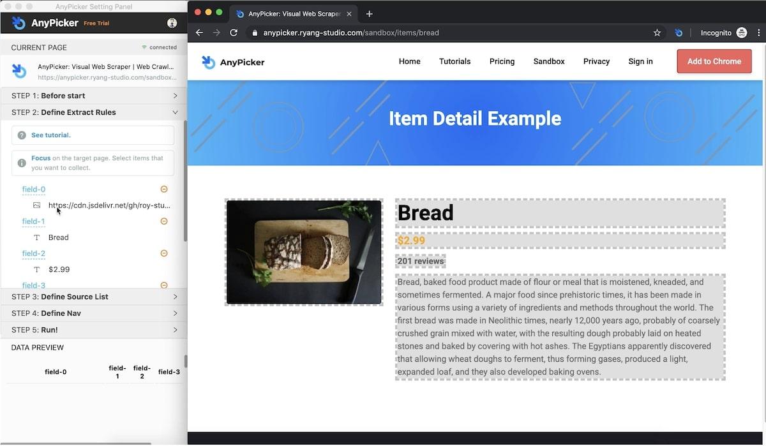The image size is (766, 446).
Task: Click the field-3 column header in Data Preview
Action: [169, 372]
